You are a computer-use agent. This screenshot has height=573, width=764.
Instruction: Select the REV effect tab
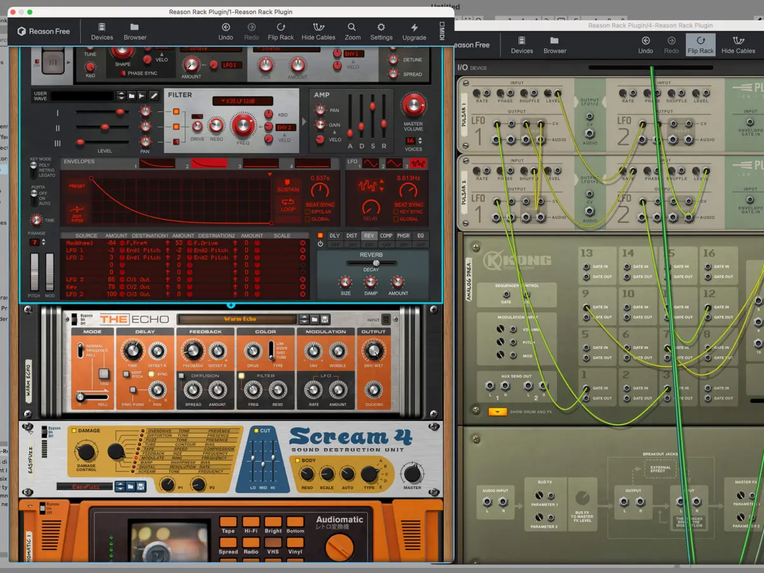pyautogui.click(x=369, y=236)
